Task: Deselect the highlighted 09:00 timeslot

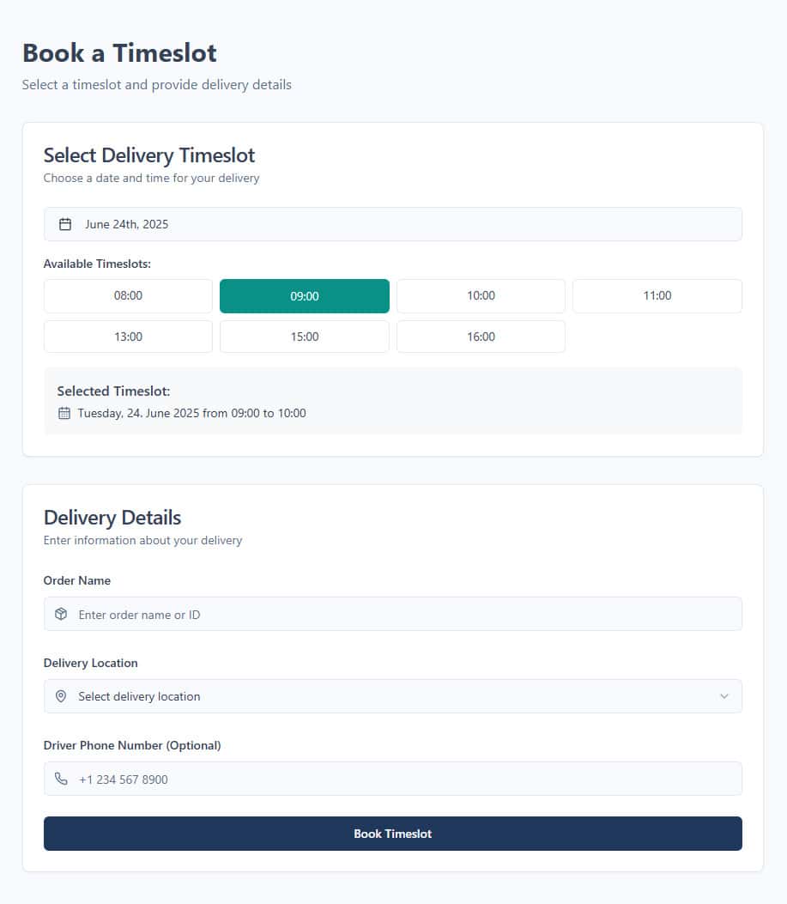Action: coord(304,295)
